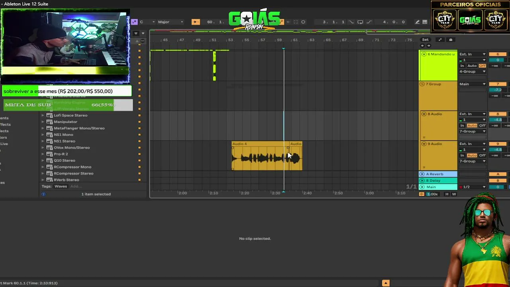Open 8 Audio output 7-Group dropdown
The height and width of the screenshot is (287, 510).
pyautogui.click(x=473, y=132)
